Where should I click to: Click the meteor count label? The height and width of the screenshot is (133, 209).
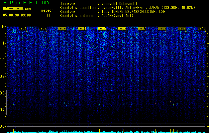point(47,10)
